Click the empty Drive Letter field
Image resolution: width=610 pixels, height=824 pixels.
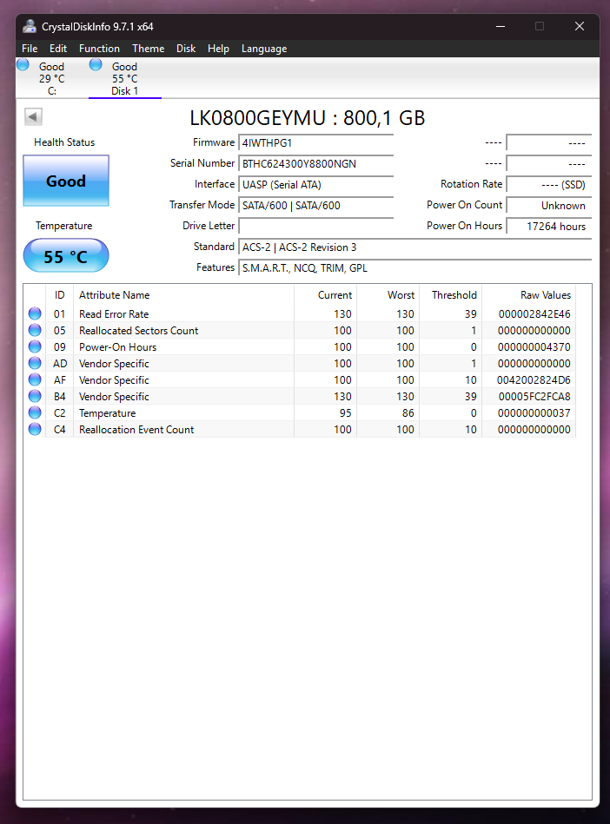(x=316, y=226)
